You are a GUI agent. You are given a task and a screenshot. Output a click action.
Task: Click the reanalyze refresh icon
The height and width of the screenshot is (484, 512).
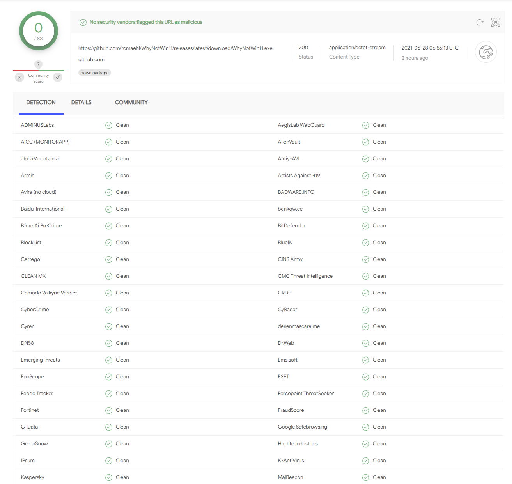click(480, 22)
